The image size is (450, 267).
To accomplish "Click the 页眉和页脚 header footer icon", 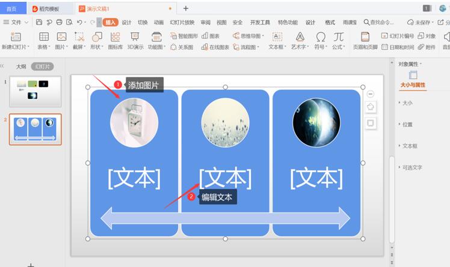I will pyautogui.click(x=365, y=37).
